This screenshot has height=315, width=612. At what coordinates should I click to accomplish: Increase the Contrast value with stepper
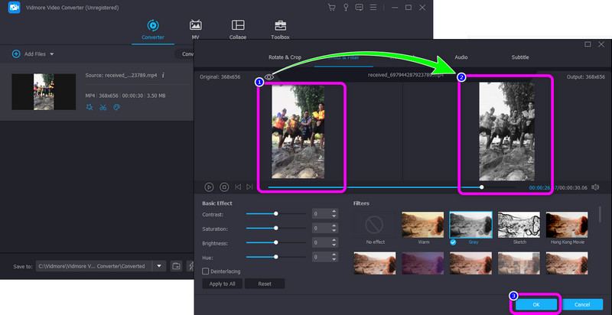pyautogui.click(x=334, y=212)
